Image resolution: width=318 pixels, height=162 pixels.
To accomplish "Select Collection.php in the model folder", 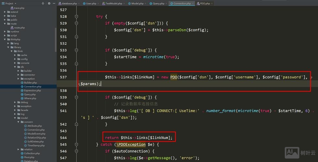I will tap(31, 153).
